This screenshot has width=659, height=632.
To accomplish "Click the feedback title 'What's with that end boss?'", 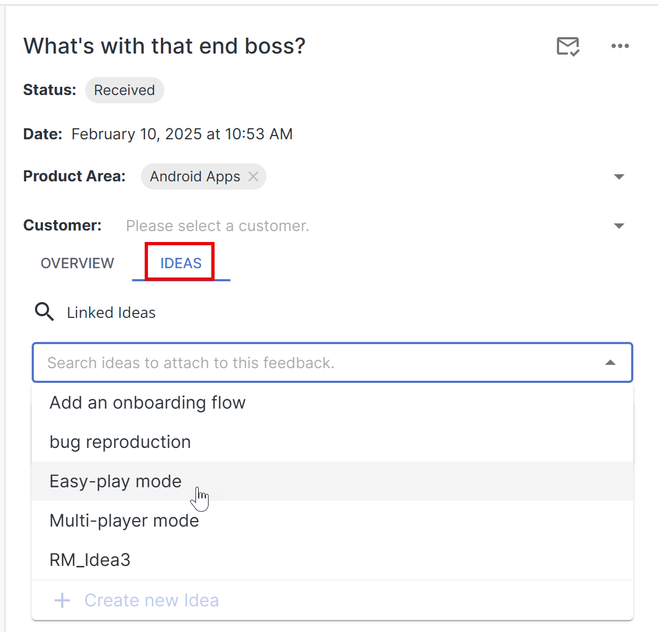I will click(164, 46).
